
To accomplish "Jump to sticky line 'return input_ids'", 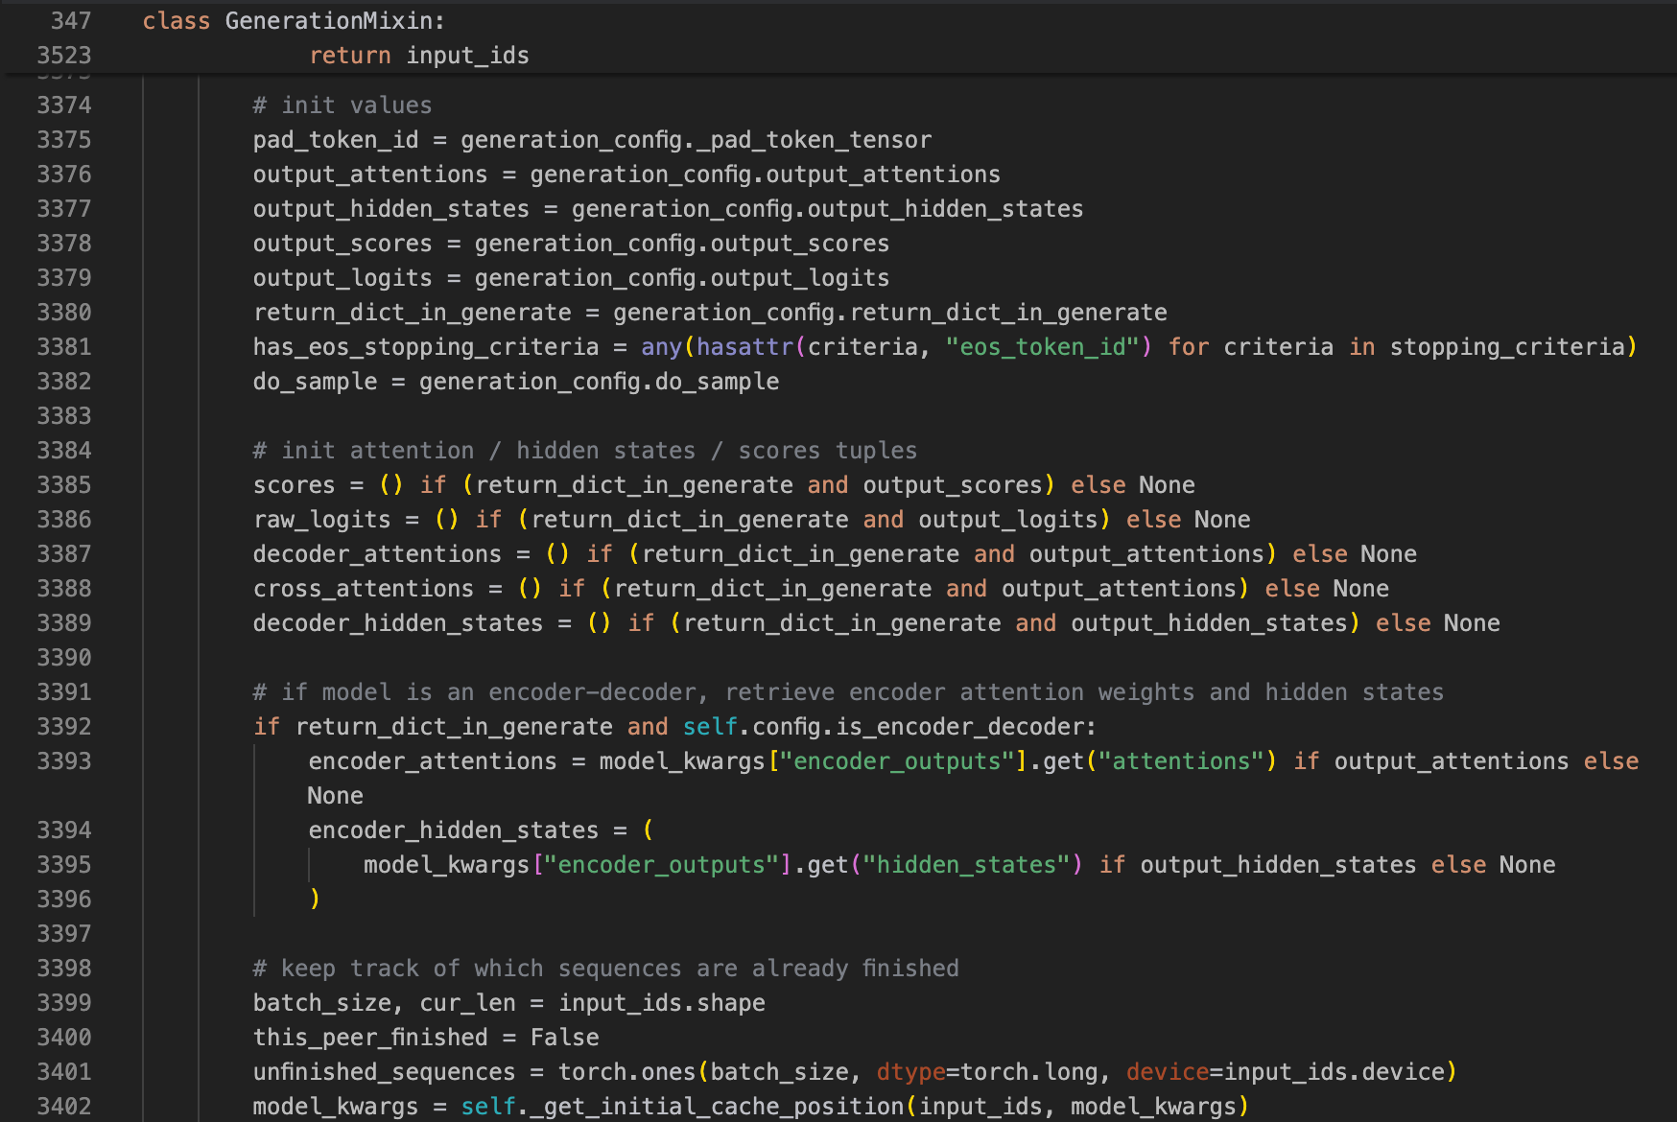I will [x=418, y=56].
